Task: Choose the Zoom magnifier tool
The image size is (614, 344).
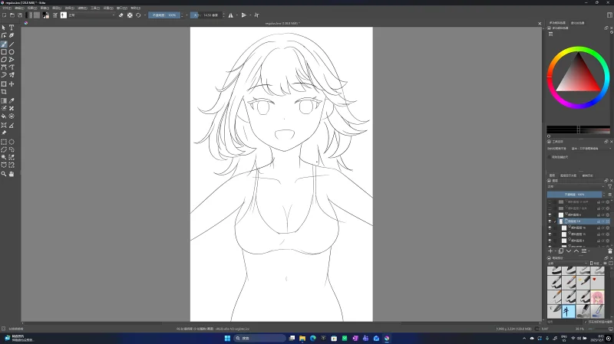Action: (4, 174)
